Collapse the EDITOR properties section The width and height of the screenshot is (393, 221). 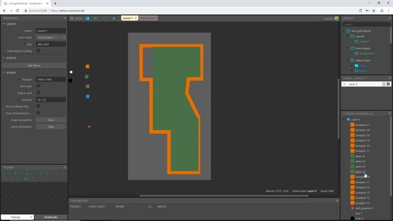(x=4, y=72)
